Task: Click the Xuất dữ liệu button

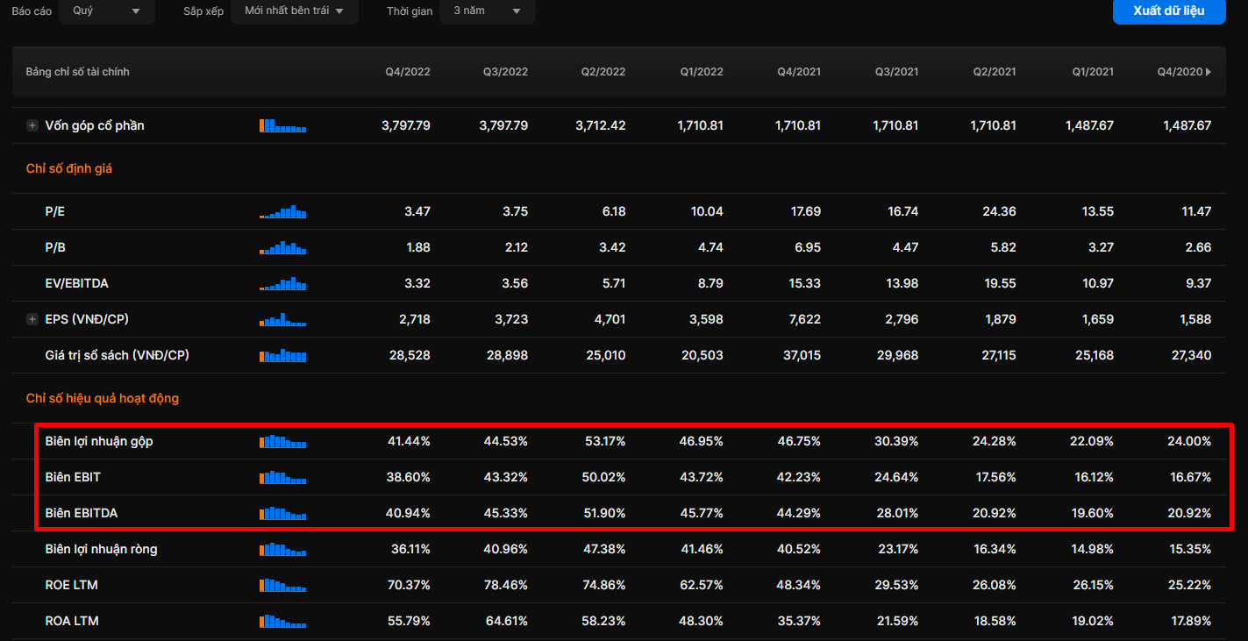Action: (1169, 11)
